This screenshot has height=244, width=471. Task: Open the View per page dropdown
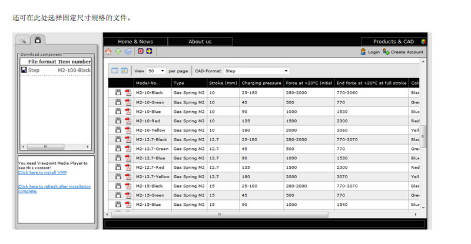[156, 71]
